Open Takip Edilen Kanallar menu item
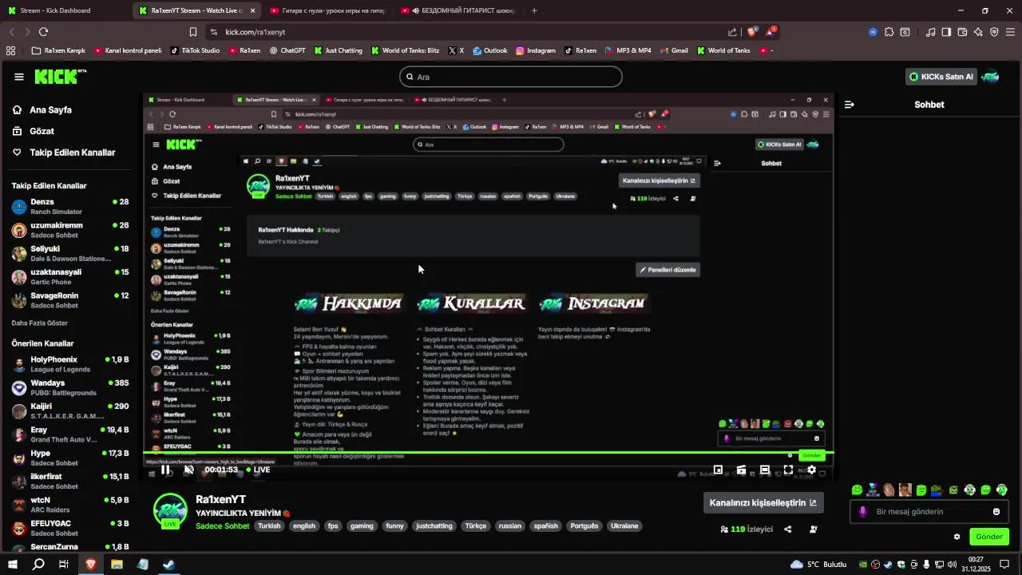The image size is (1022, 575). pyautogui.click(x=72, y=153)
